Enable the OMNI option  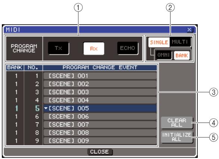coord(163,55)
